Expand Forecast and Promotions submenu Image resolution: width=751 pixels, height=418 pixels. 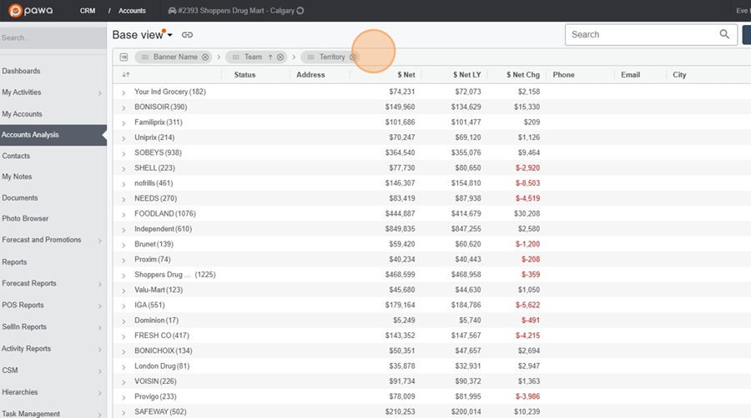point(99,241)
